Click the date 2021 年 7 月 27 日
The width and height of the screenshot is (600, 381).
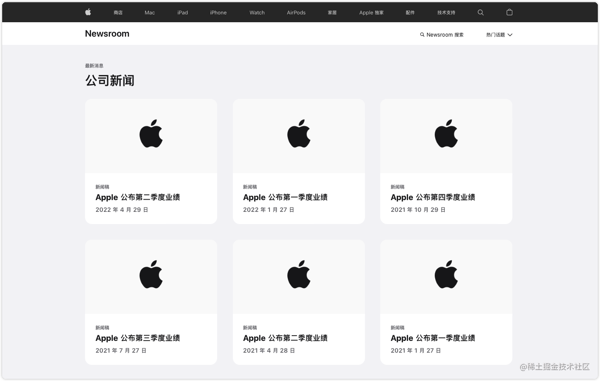click(121, 350)
